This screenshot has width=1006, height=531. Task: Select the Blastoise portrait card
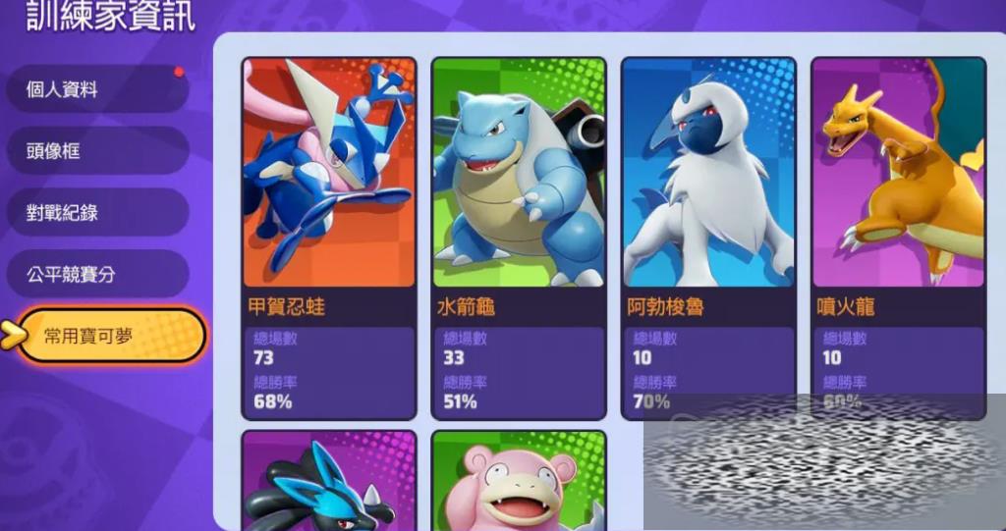[x=519, y=173]
